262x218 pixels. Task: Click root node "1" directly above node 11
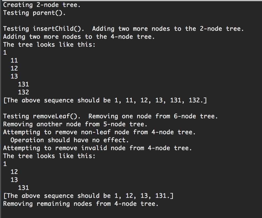coord(5,53)
